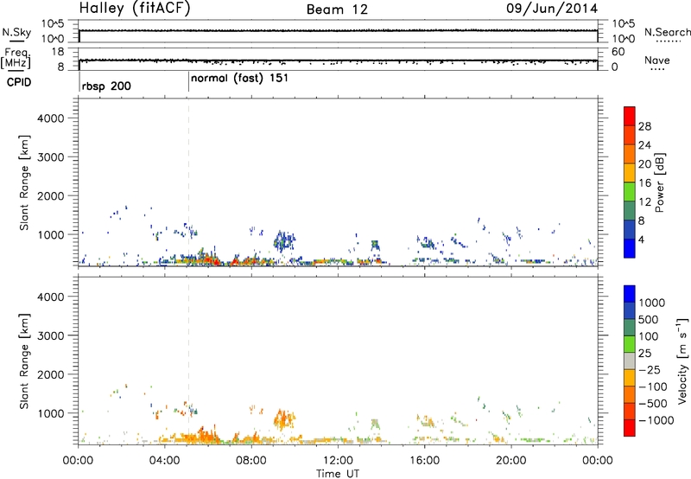This screenshot has height=479, width=691.
Task: Click the 'Velocity [m s-1]' color bar label
Action: point(682,361)
